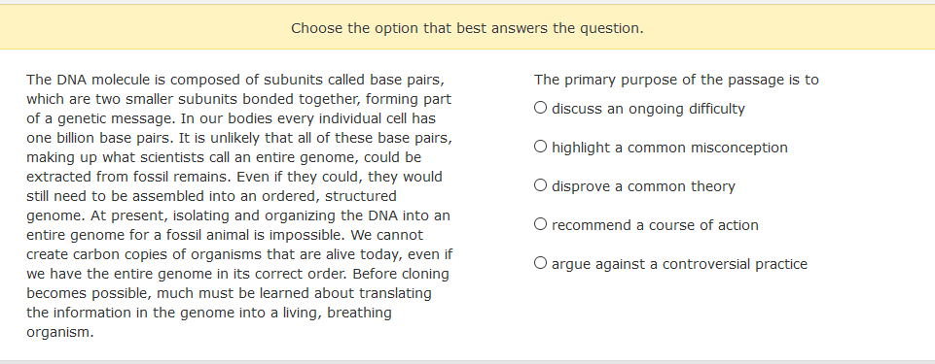Image resolution: width=935 pixels, height=364 pixels.
Task: Click the final word 'organism.' in the passage
Action: coord(60,333)
